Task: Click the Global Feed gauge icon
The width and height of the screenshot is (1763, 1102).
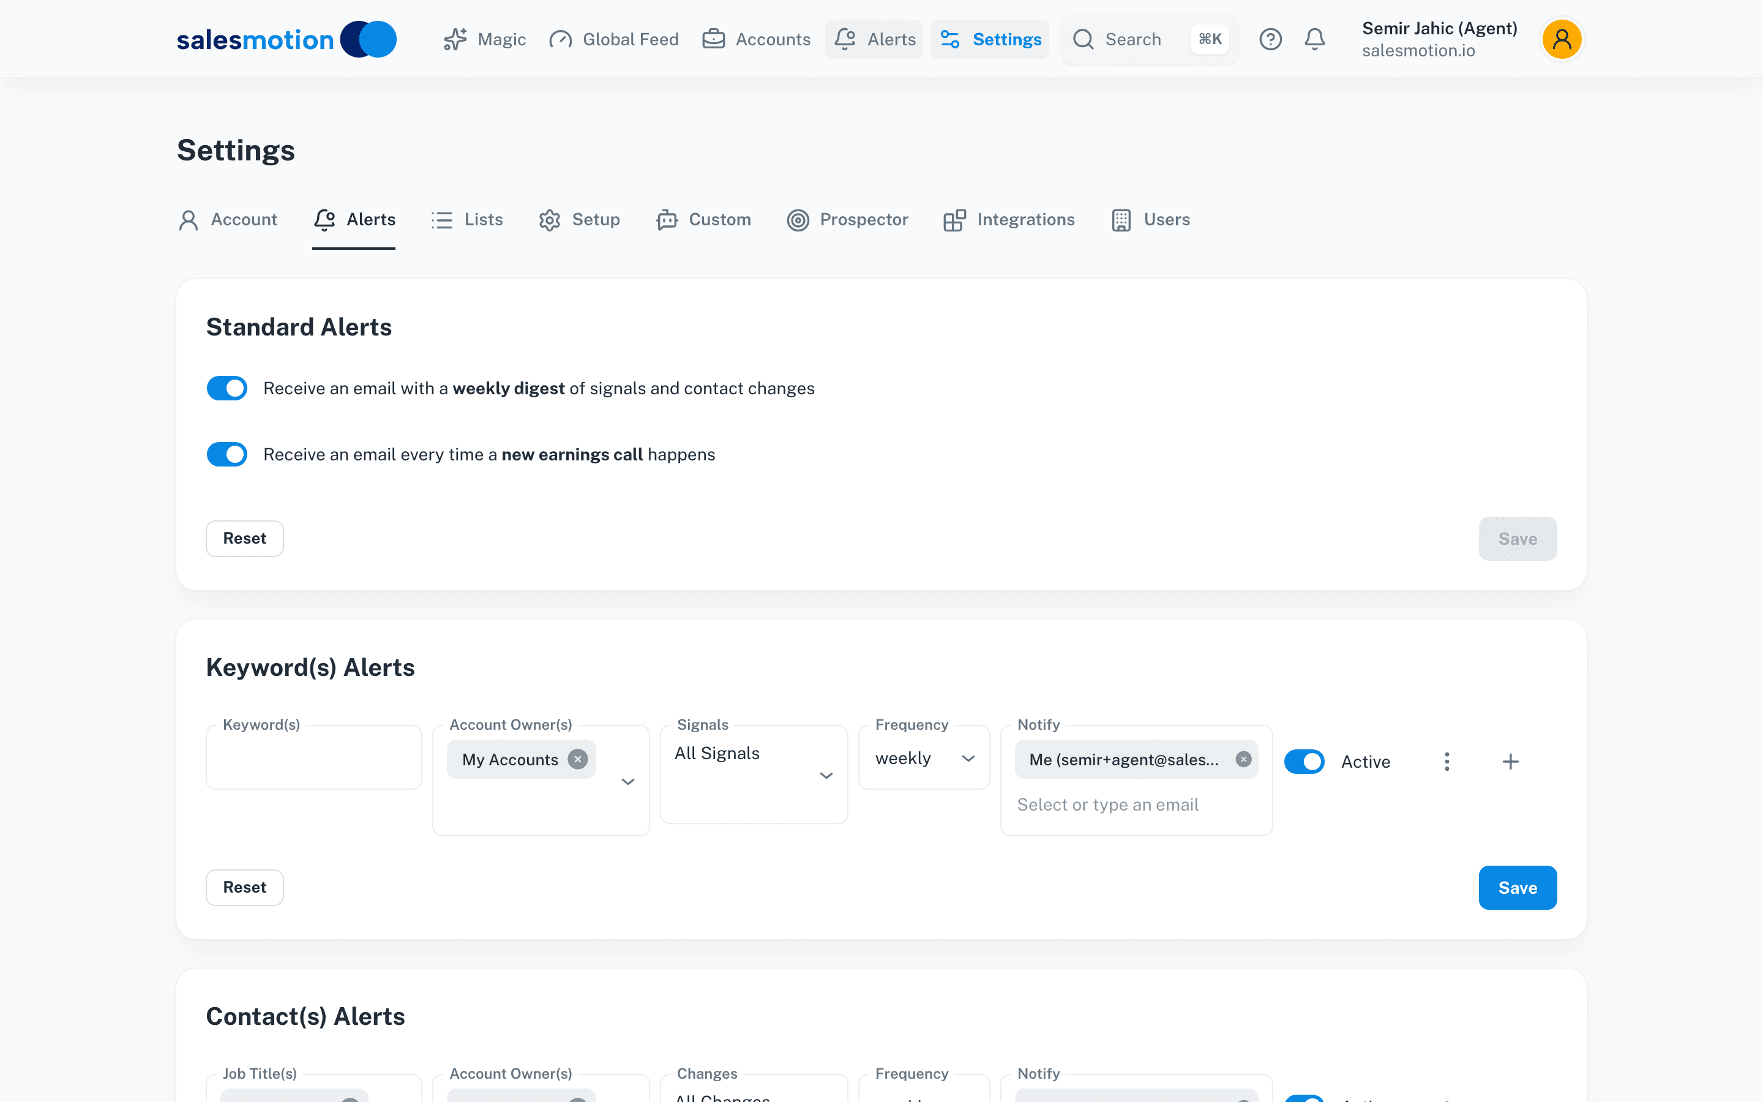Action: pyautogui.click(x=560, y=39)
